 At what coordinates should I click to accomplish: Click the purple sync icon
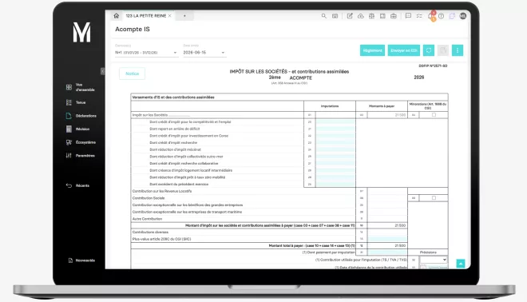pos(452,16)
